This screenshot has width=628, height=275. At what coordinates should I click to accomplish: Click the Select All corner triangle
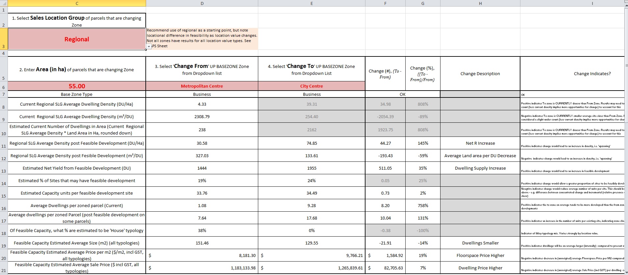[x=4, y=3]
